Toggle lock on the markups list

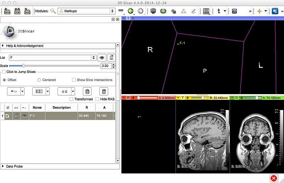click(111, 58)
